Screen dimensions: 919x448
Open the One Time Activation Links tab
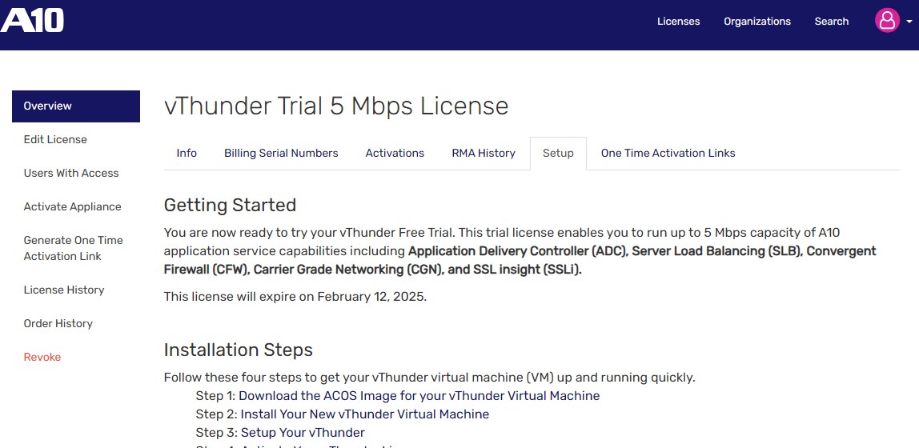(x=668, y=153)
